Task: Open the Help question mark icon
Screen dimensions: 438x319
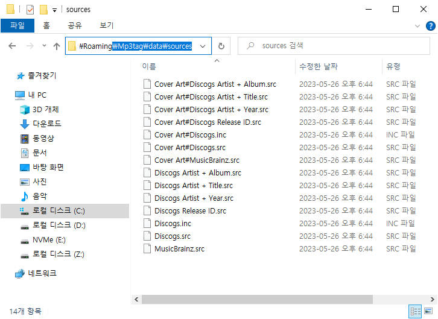Action: (x=430, y=26)
